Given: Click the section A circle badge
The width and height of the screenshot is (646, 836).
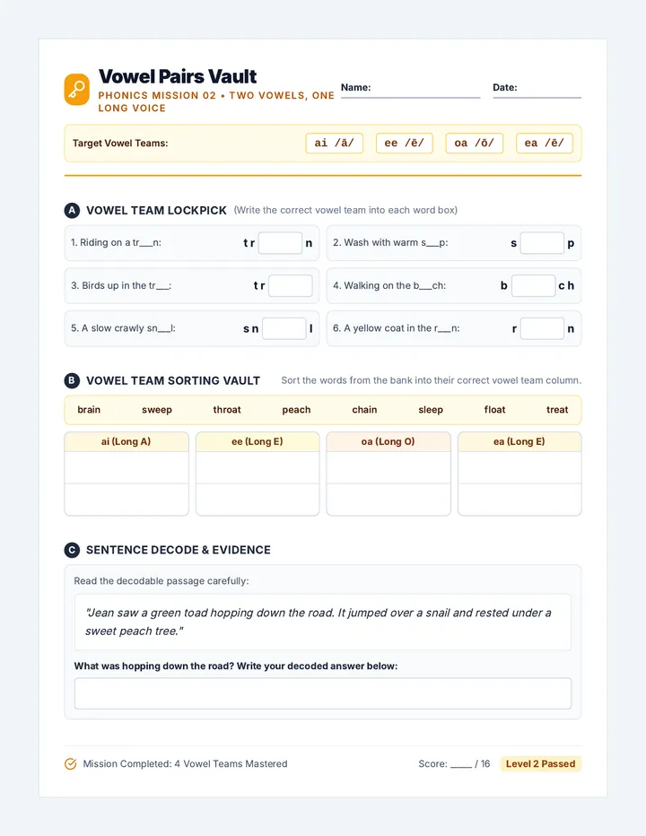Looking at the screenshot, I should click(x=72, y=210).
